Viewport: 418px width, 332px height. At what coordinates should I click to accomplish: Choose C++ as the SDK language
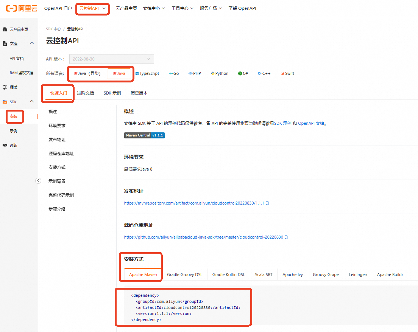pyautogui.click(x=264, y=73)
